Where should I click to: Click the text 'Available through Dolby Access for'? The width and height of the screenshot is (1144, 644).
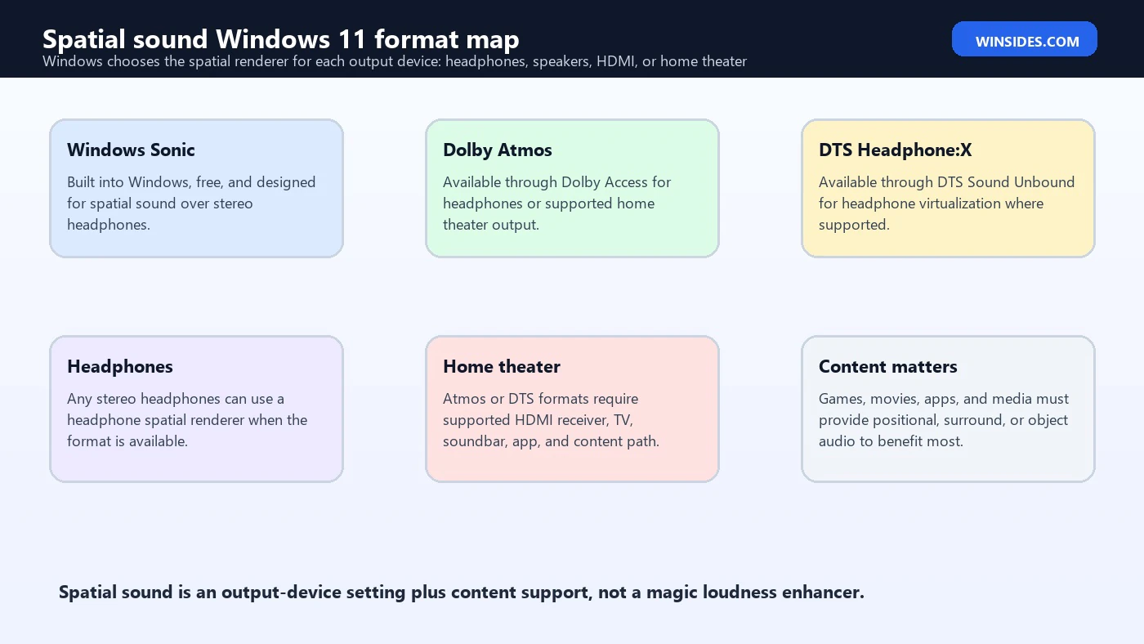pos(556,182)
